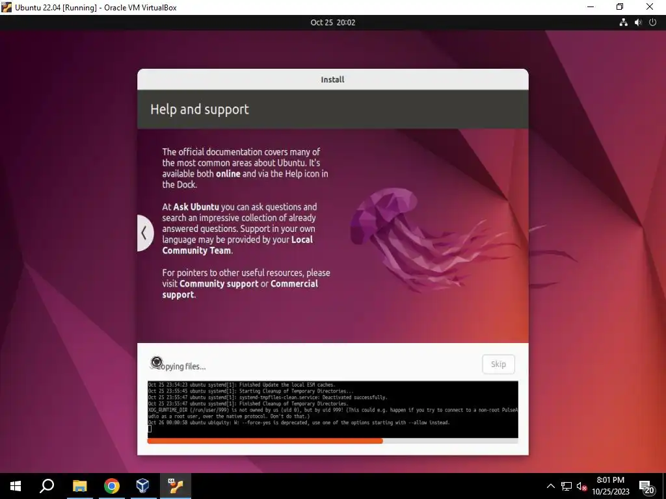Open the Windows notification center icon
The width and height of the screenshot is (666, 499).
[x=646, y=486]
